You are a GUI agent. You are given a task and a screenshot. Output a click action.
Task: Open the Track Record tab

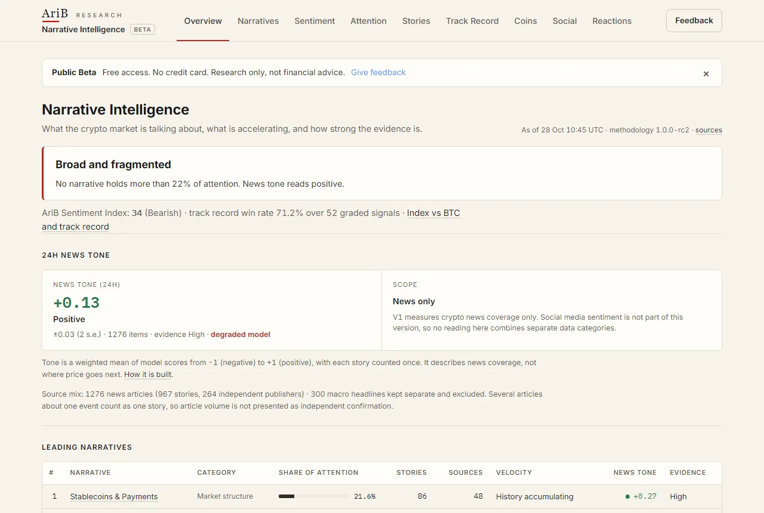pos(472,21)
